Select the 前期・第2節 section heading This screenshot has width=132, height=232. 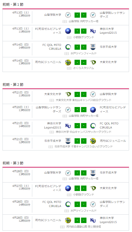coord(13,85)
